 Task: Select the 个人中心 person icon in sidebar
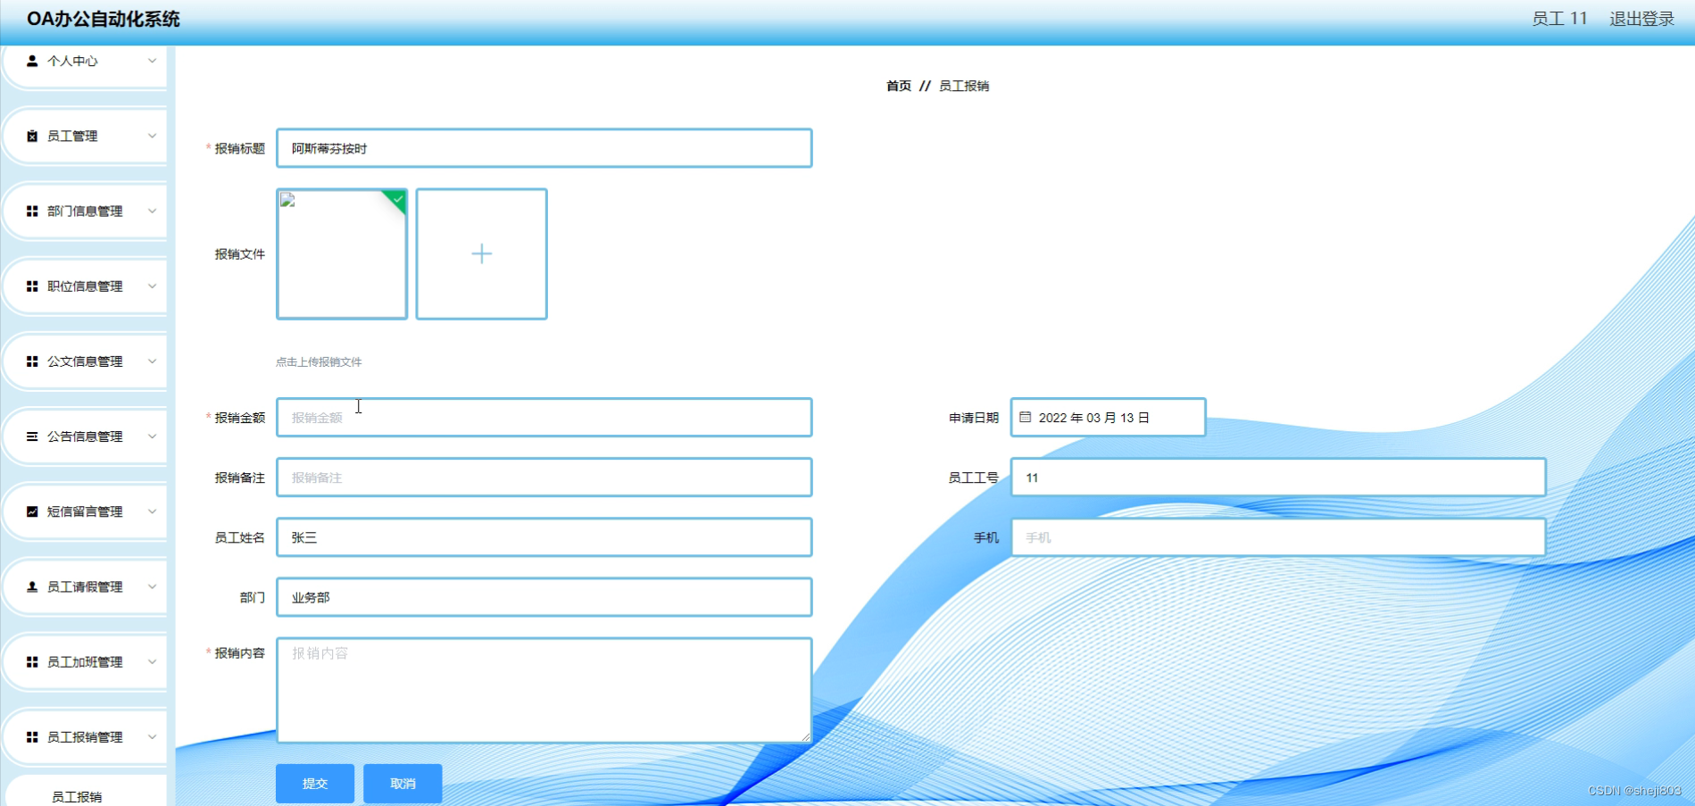[32, 61]
